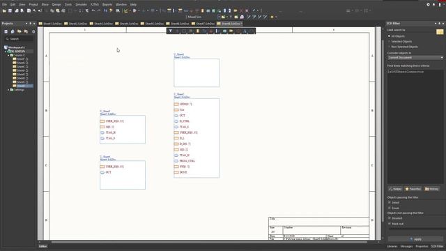Collapse the project node in Projects tree
This screenshot has width=446, height=251.
click(x=6, y=52)
